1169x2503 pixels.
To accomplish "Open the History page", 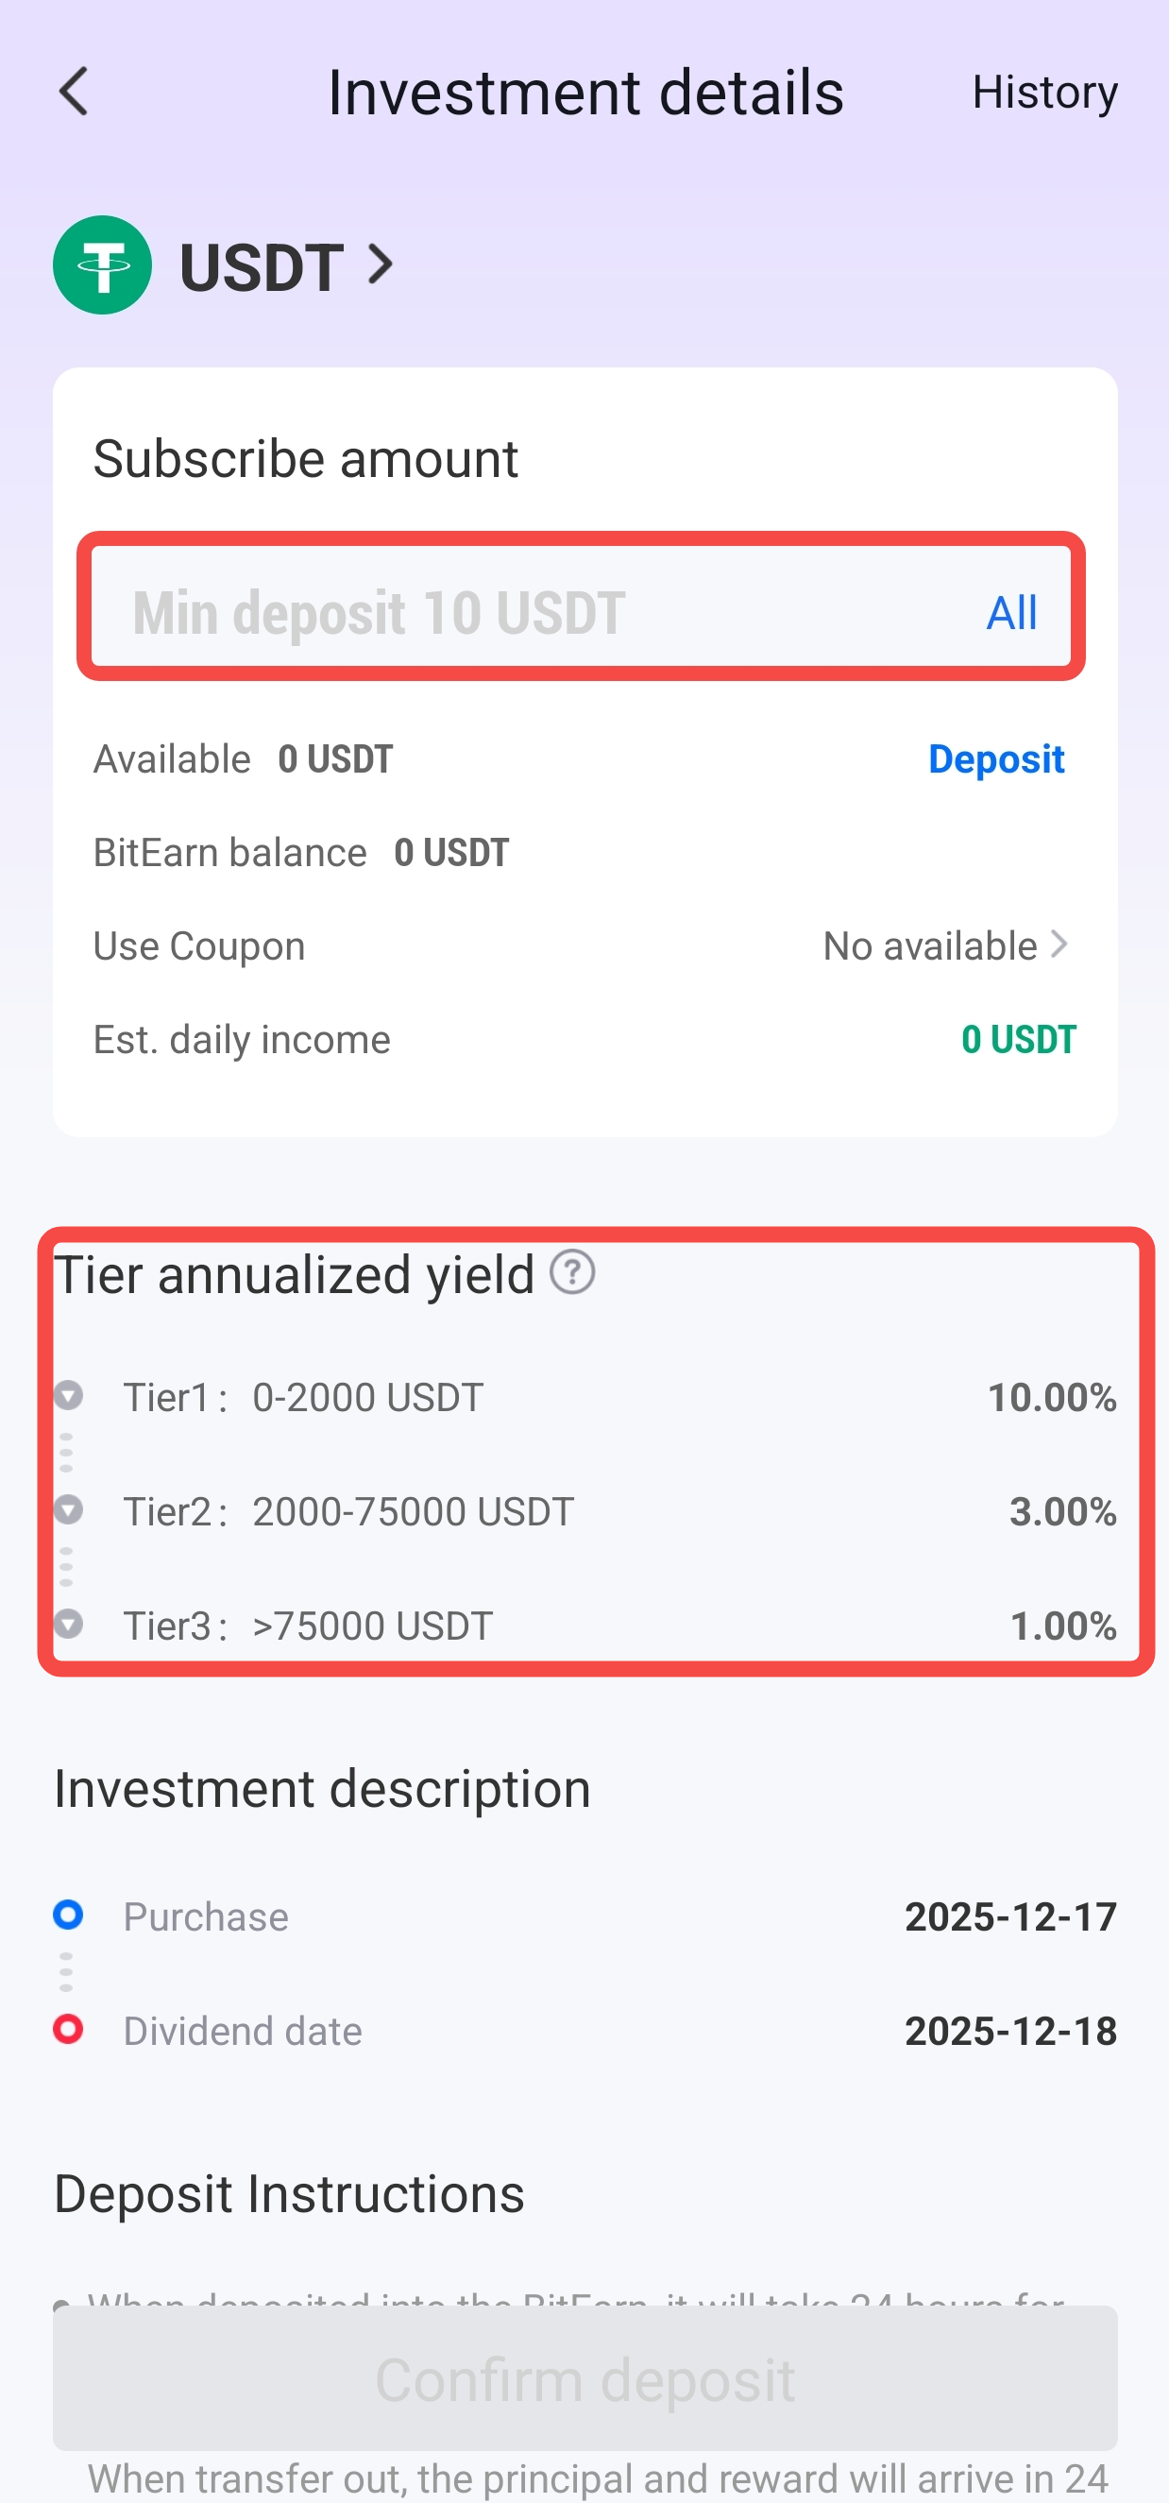I will click(x=1044, y=93).
